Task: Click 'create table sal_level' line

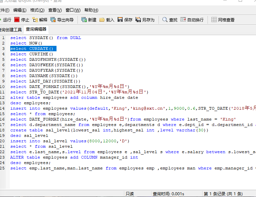Action: click(x=109, y=130)
